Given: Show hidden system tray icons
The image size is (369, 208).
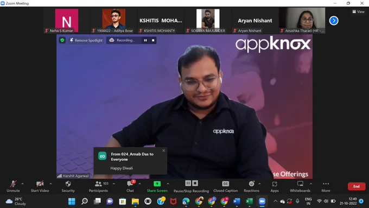Looking at the screenshot, I should (275, 201).
